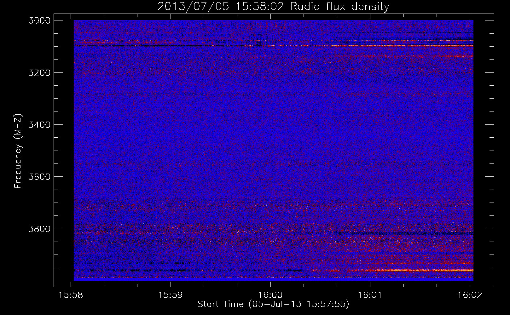The width and height of the screenshot is (510, 315).
Task: Click the 3600 frequency tick label
Action: pos(39,177)
